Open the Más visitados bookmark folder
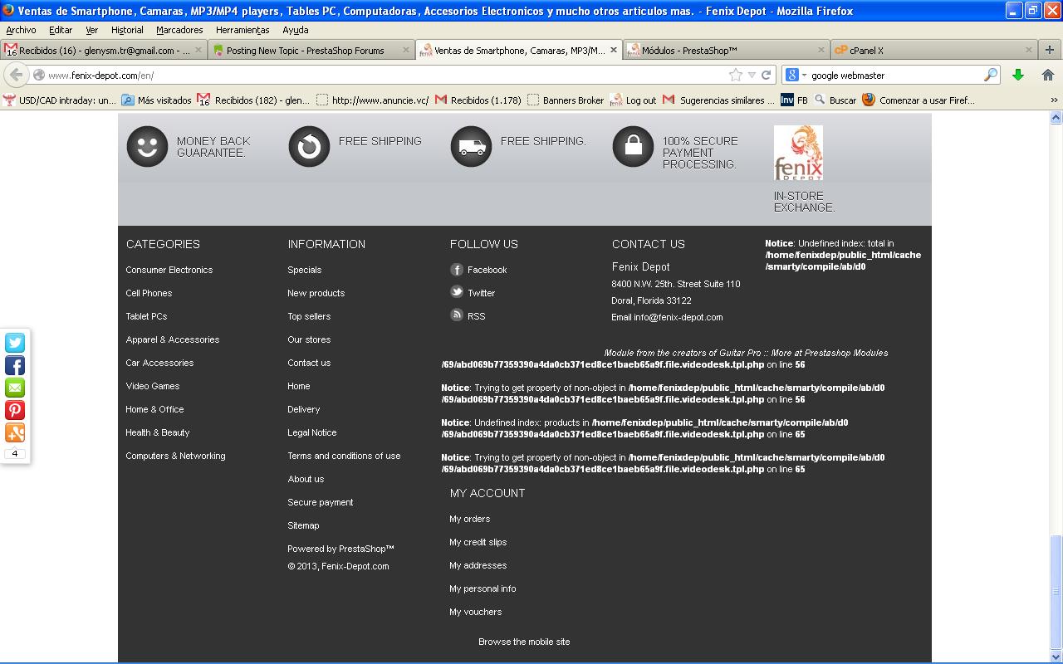1063x664 pixels. tap(157, 100)
